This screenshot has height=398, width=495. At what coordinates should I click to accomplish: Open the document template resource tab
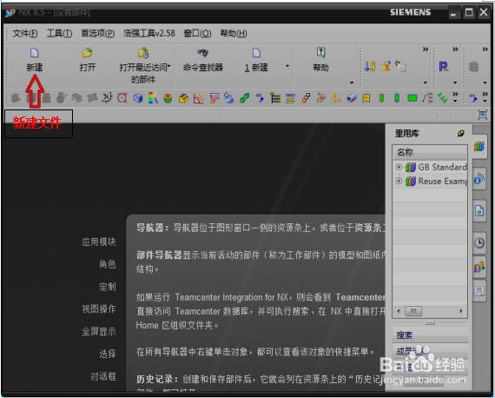(479, 210)
